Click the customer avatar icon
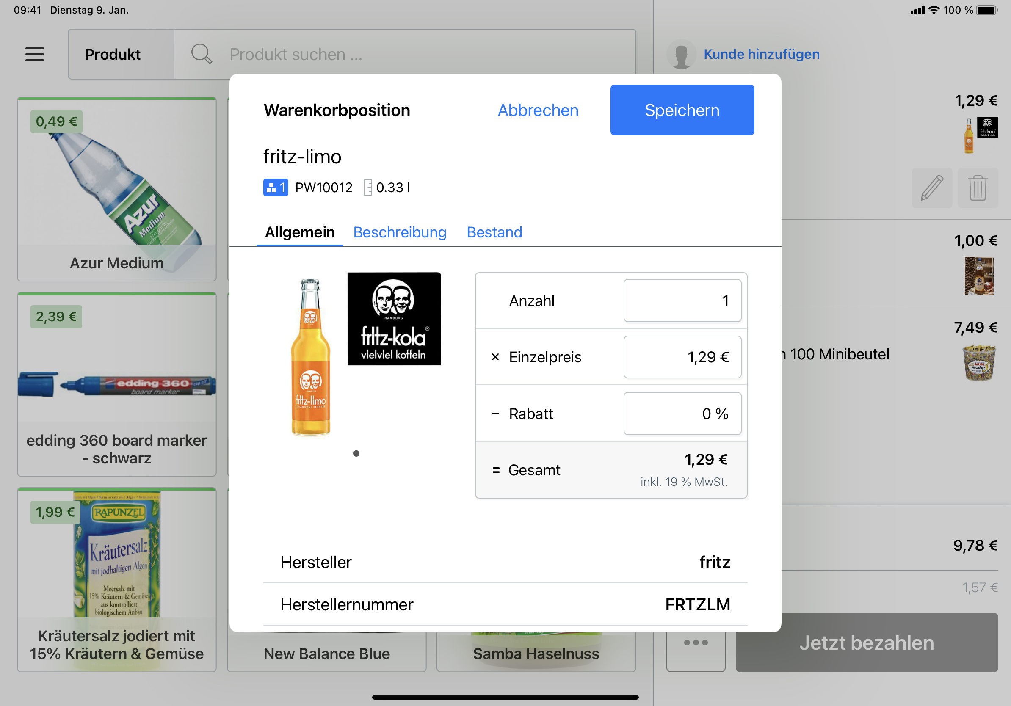The image size is (1011, 706). pyautogui.click(x=681, y=54)
